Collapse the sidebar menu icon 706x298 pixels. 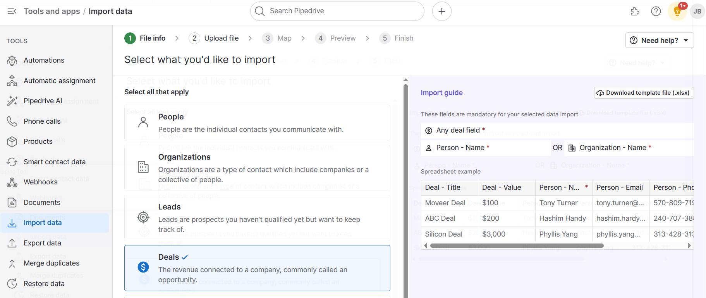tap(12, 11)
